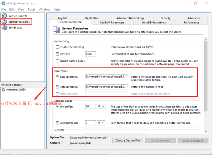Switch to the Advanced tab

coord(193,18)
